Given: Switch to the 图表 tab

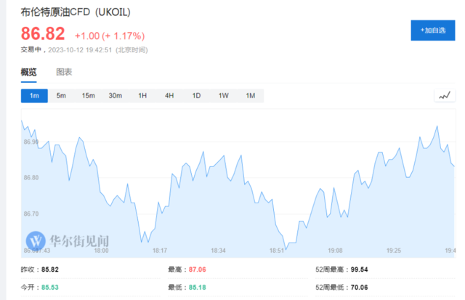Looking at the screenshot, I should coord(64,72).
